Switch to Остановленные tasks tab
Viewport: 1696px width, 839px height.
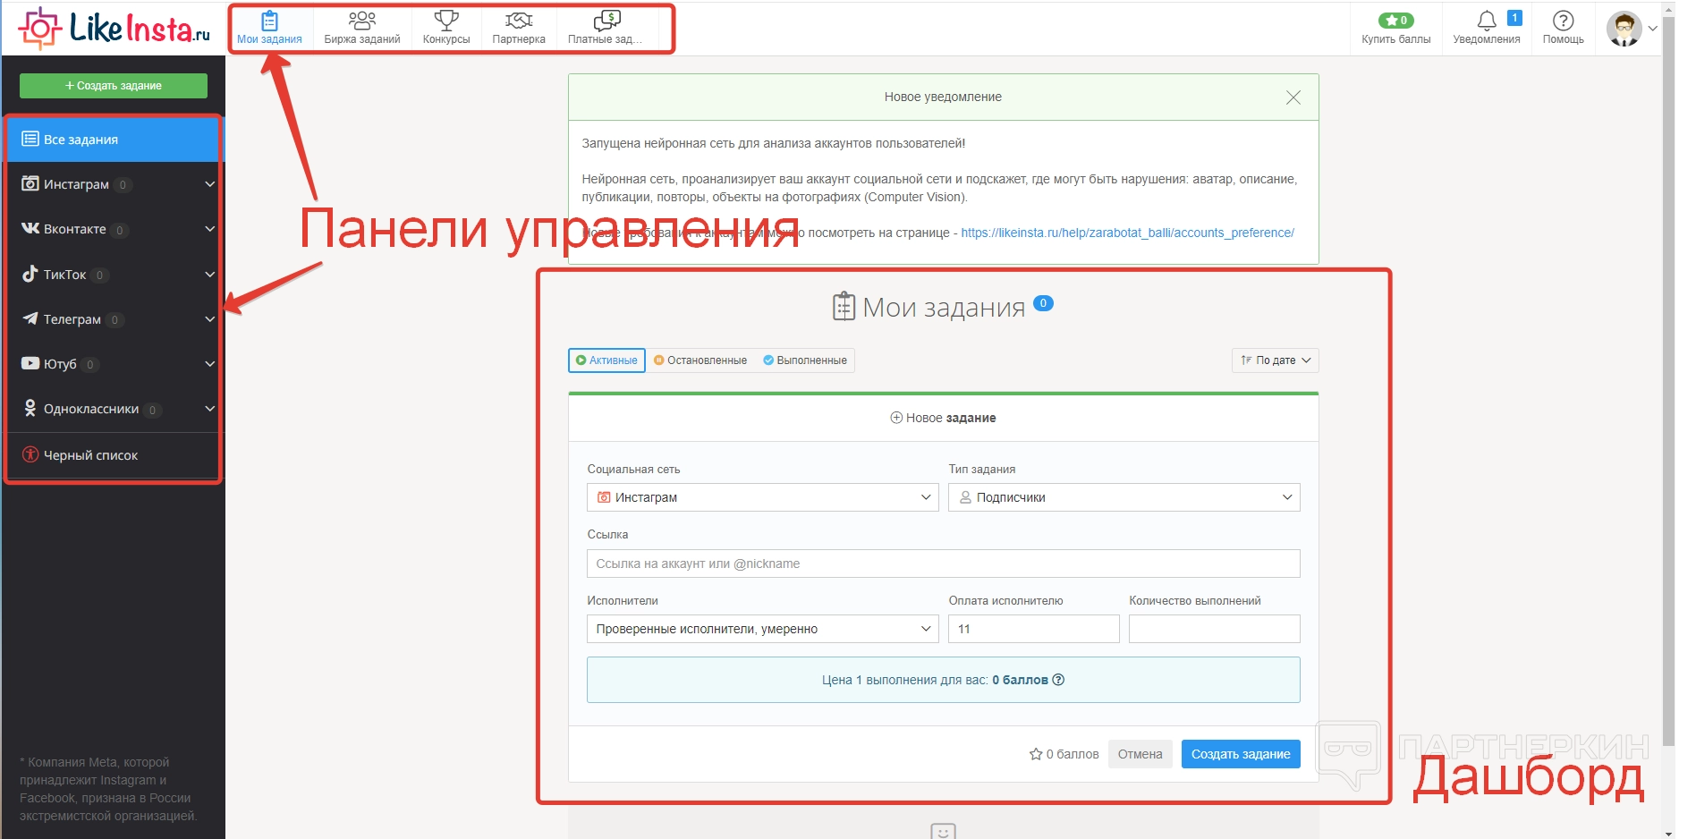coord(700,360)
